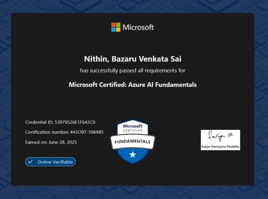Click the yellow square of the Microsoft logo
268x199 pixels.
pos(118,29)
